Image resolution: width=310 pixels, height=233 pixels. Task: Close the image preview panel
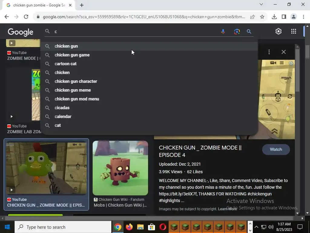pyautogui.click(x=283, y=52)
